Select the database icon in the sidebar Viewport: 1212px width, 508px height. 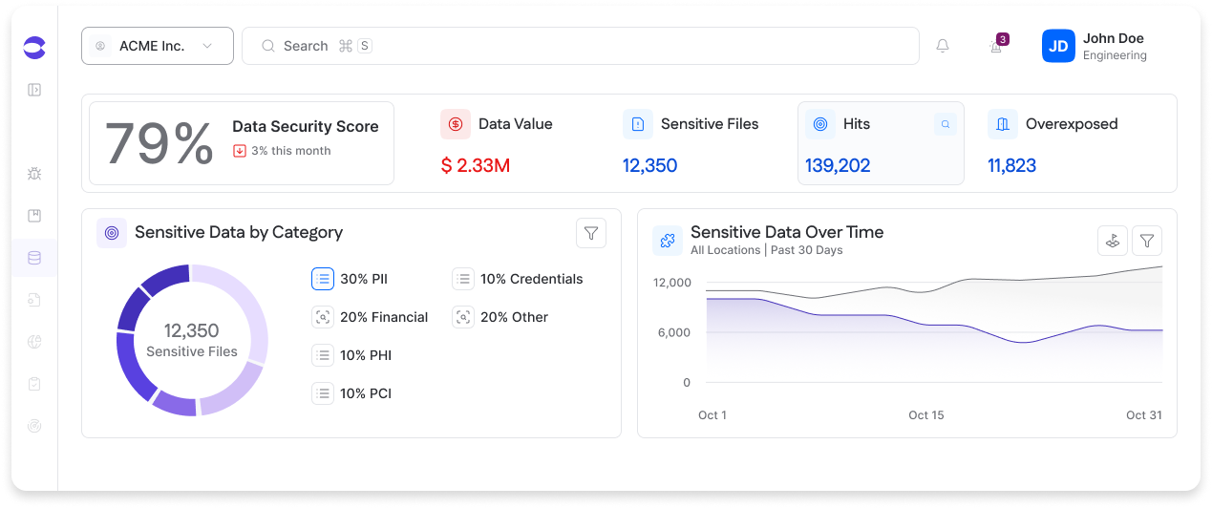(x=34, y=258)
